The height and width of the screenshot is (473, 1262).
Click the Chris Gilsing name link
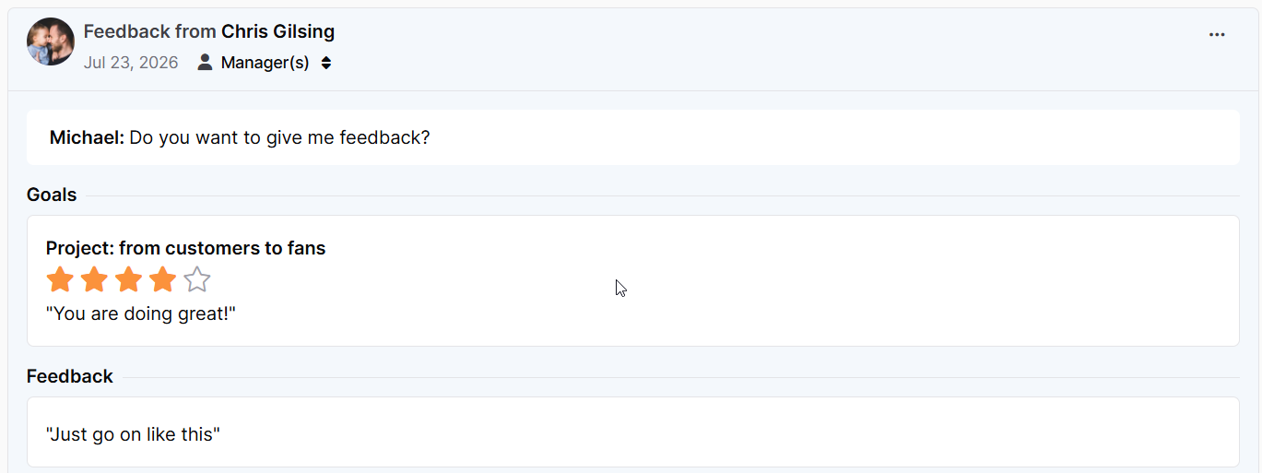(x=277, y=31)
